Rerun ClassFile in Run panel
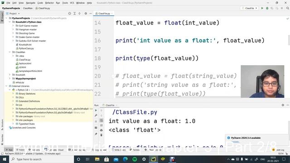This screenshot has height=163, width=290. click(96, 110)
